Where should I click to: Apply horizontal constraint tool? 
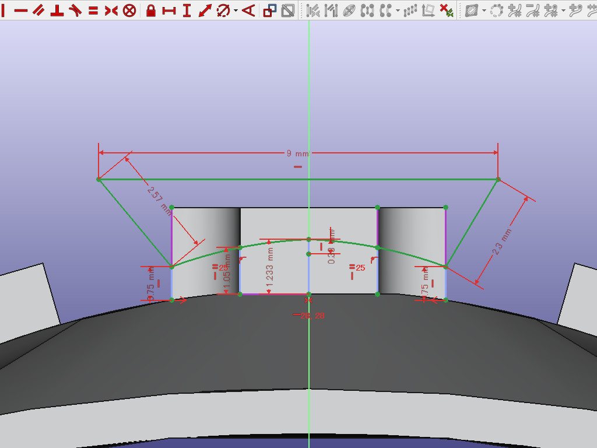pyautogui.click(x=21, y=10)
